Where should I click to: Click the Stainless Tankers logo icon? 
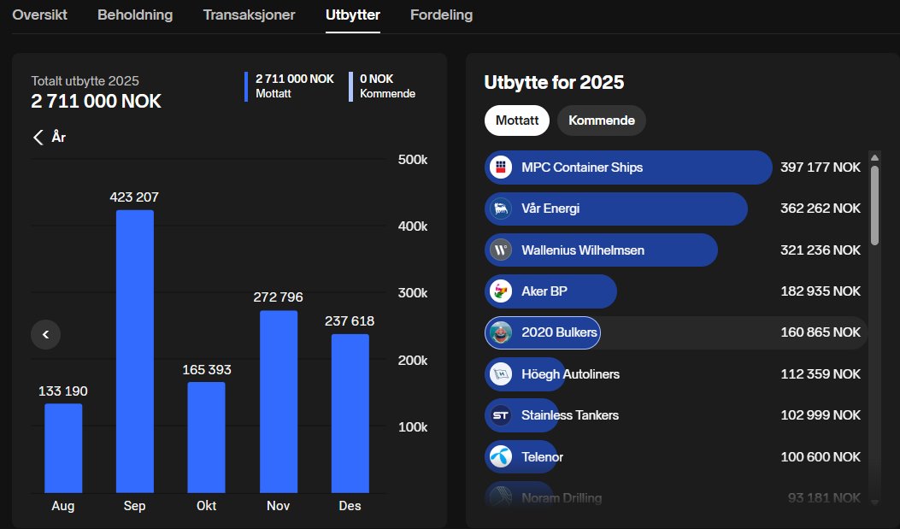click(501, 415)
